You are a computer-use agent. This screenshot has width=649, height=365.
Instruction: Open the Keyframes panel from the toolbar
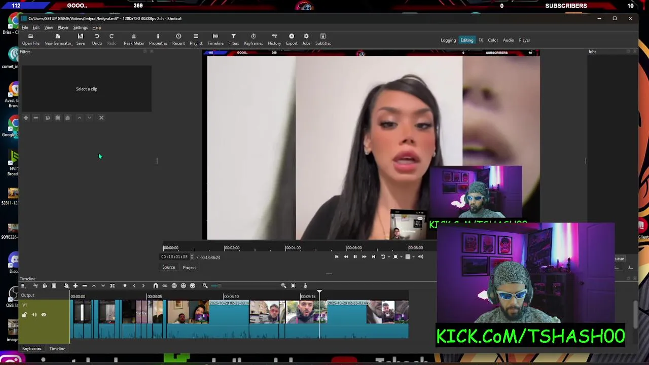click(254, 39)
